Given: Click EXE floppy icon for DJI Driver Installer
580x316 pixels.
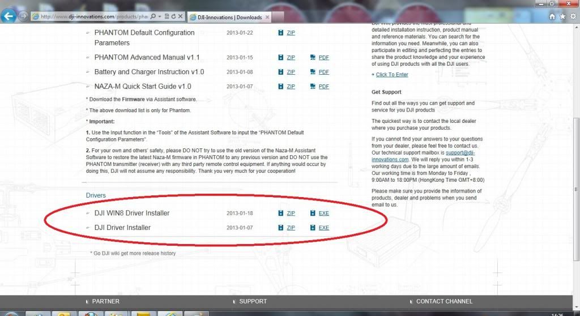Looking at the screenshot, I should pos(313,228).
